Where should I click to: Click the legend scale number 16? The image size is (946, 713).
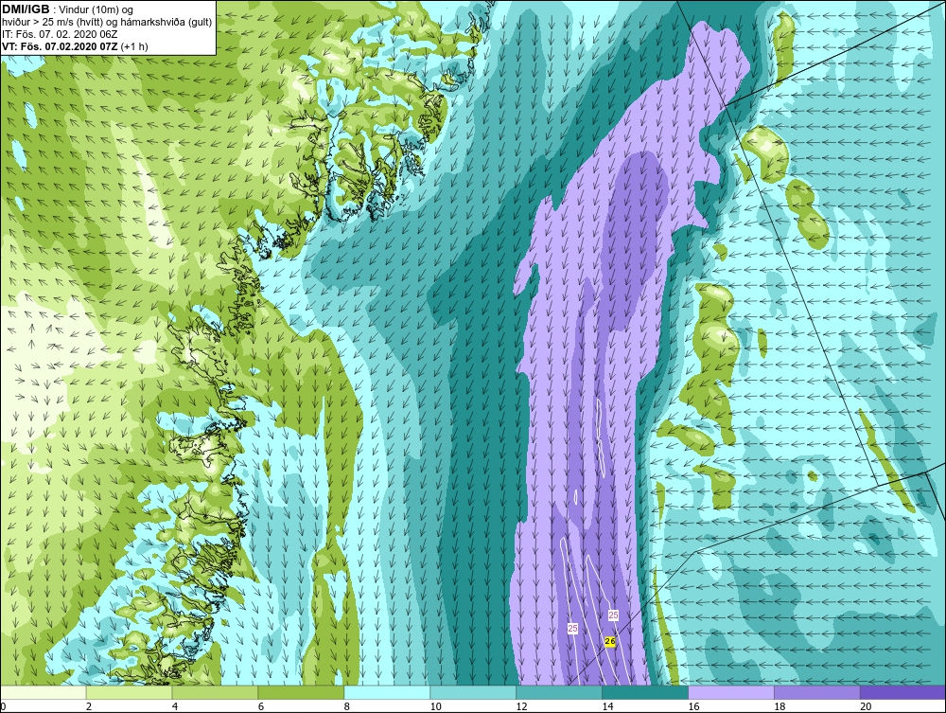click(693, 706)
